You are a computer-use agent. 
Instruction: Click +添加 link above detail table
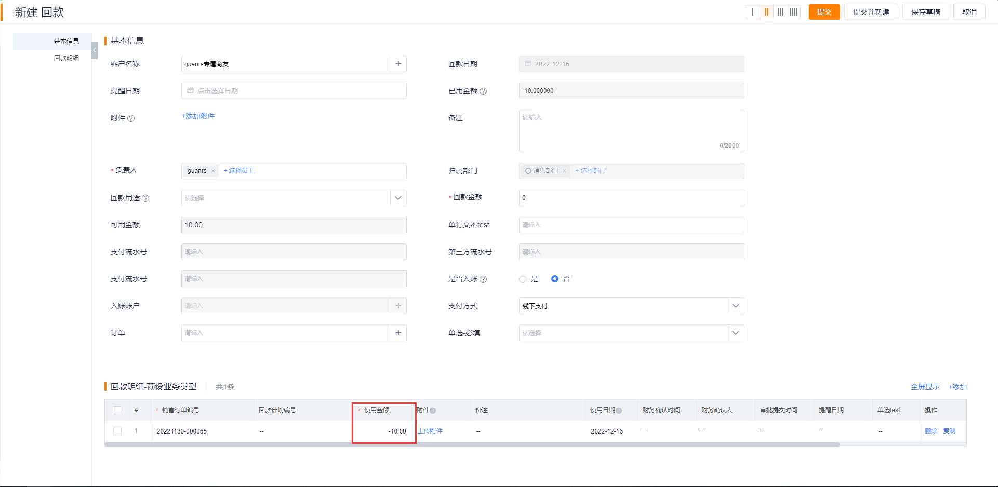[957, 387]
